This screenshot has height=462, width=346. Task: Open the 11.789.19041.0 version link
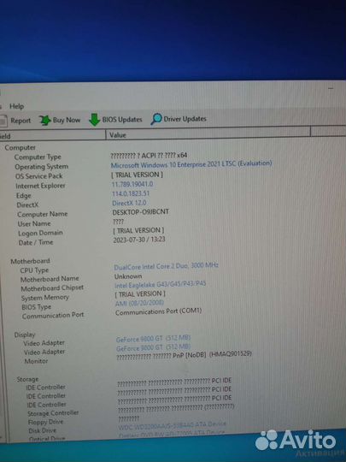point(132,184)
